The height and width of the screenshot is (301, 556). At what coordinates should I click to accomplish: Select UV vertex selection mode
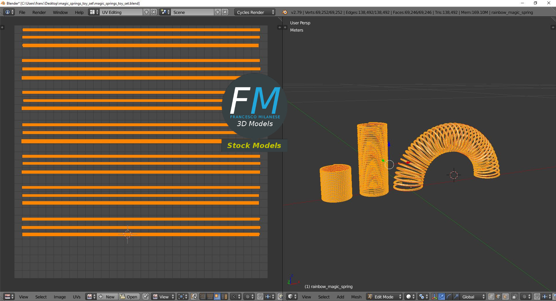(x=203, y=297)
